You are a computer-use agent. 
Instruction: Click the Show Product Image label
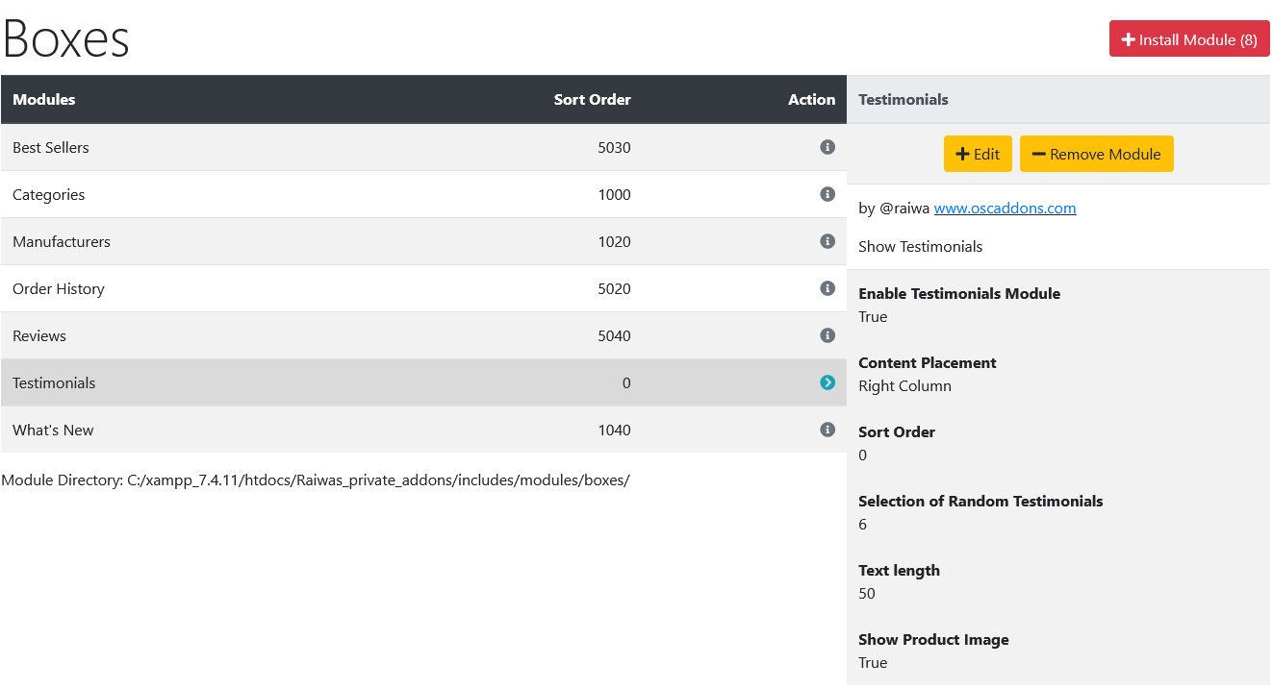click(x=933, y=639)
